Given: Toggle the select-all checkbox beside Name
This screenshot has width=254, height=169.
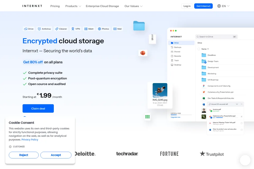Looking at the screenshot, I should (199, 49).
